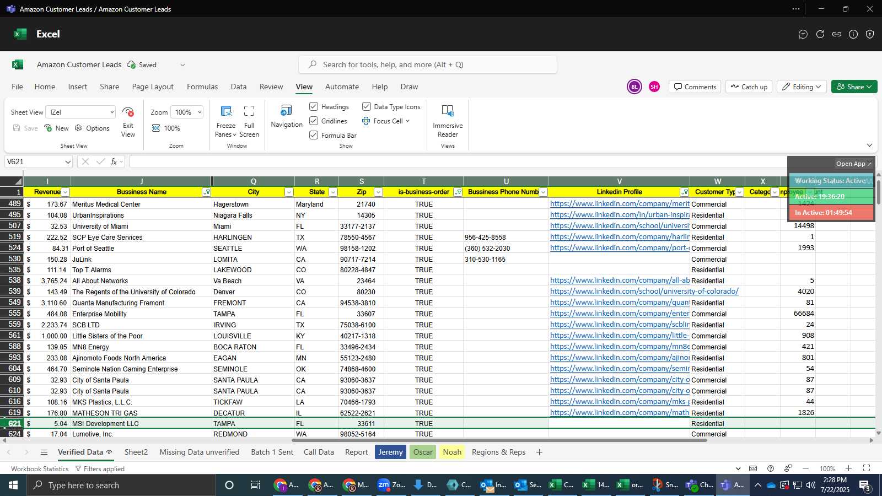The image size is (882, 496).
Task: Open the State column filter dropdown
Action: pos(333,192)
